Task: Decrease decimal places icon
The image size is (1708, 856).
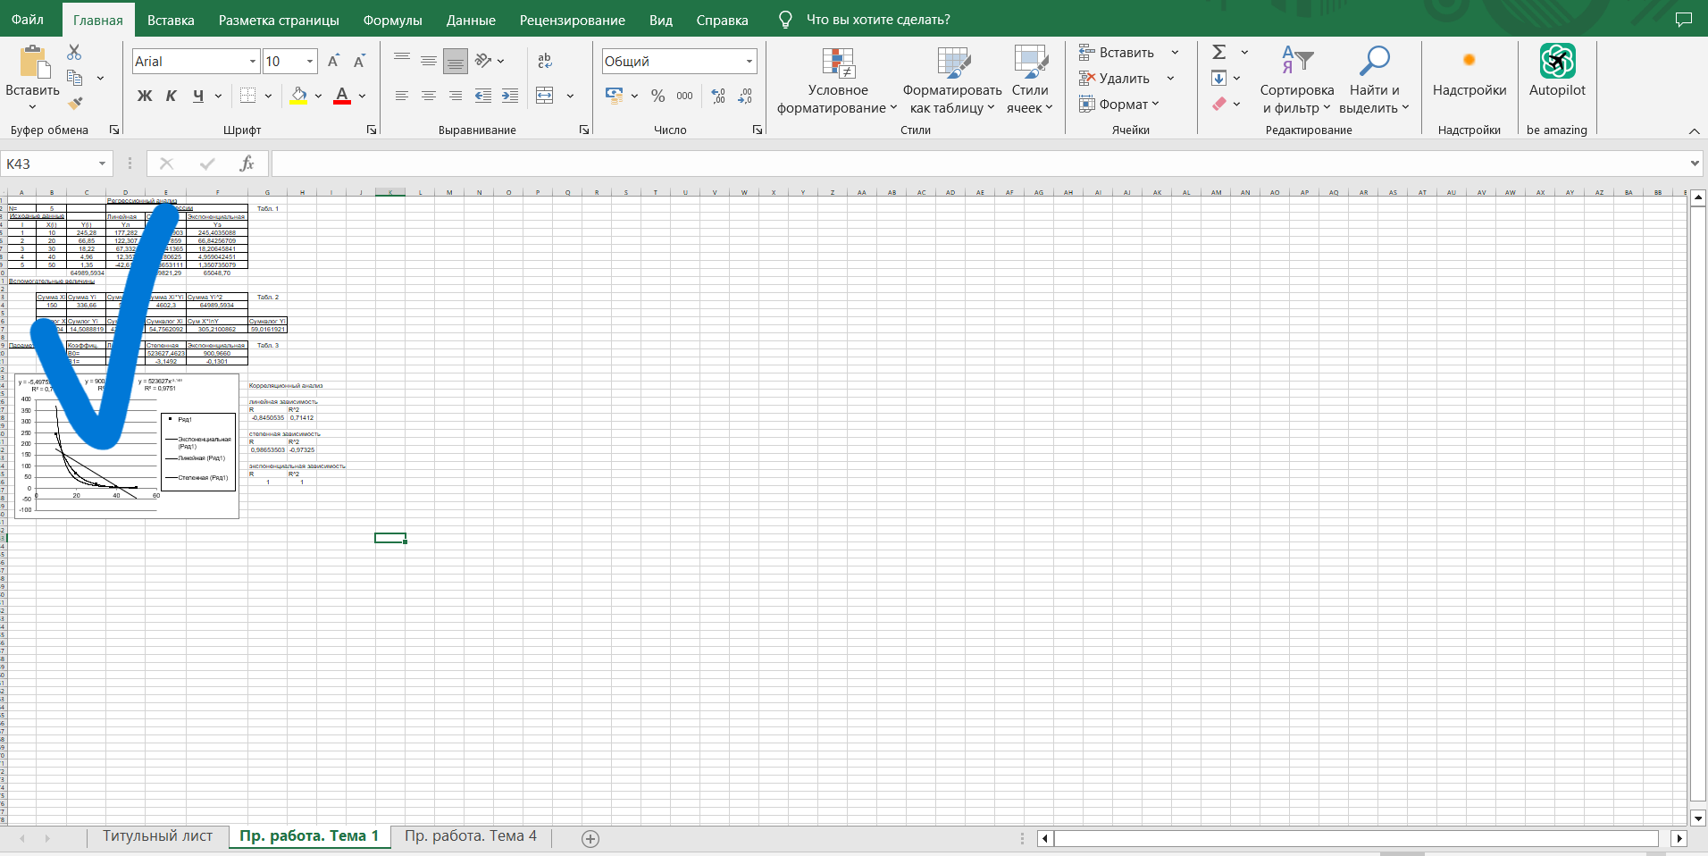Action: click(746, 96)
